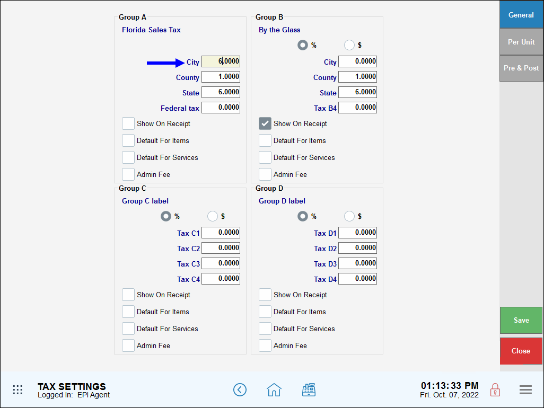Click the blue arrow pointing to City field
The image size is (544, 408).
pyautogui.click(x=164, y=62)
